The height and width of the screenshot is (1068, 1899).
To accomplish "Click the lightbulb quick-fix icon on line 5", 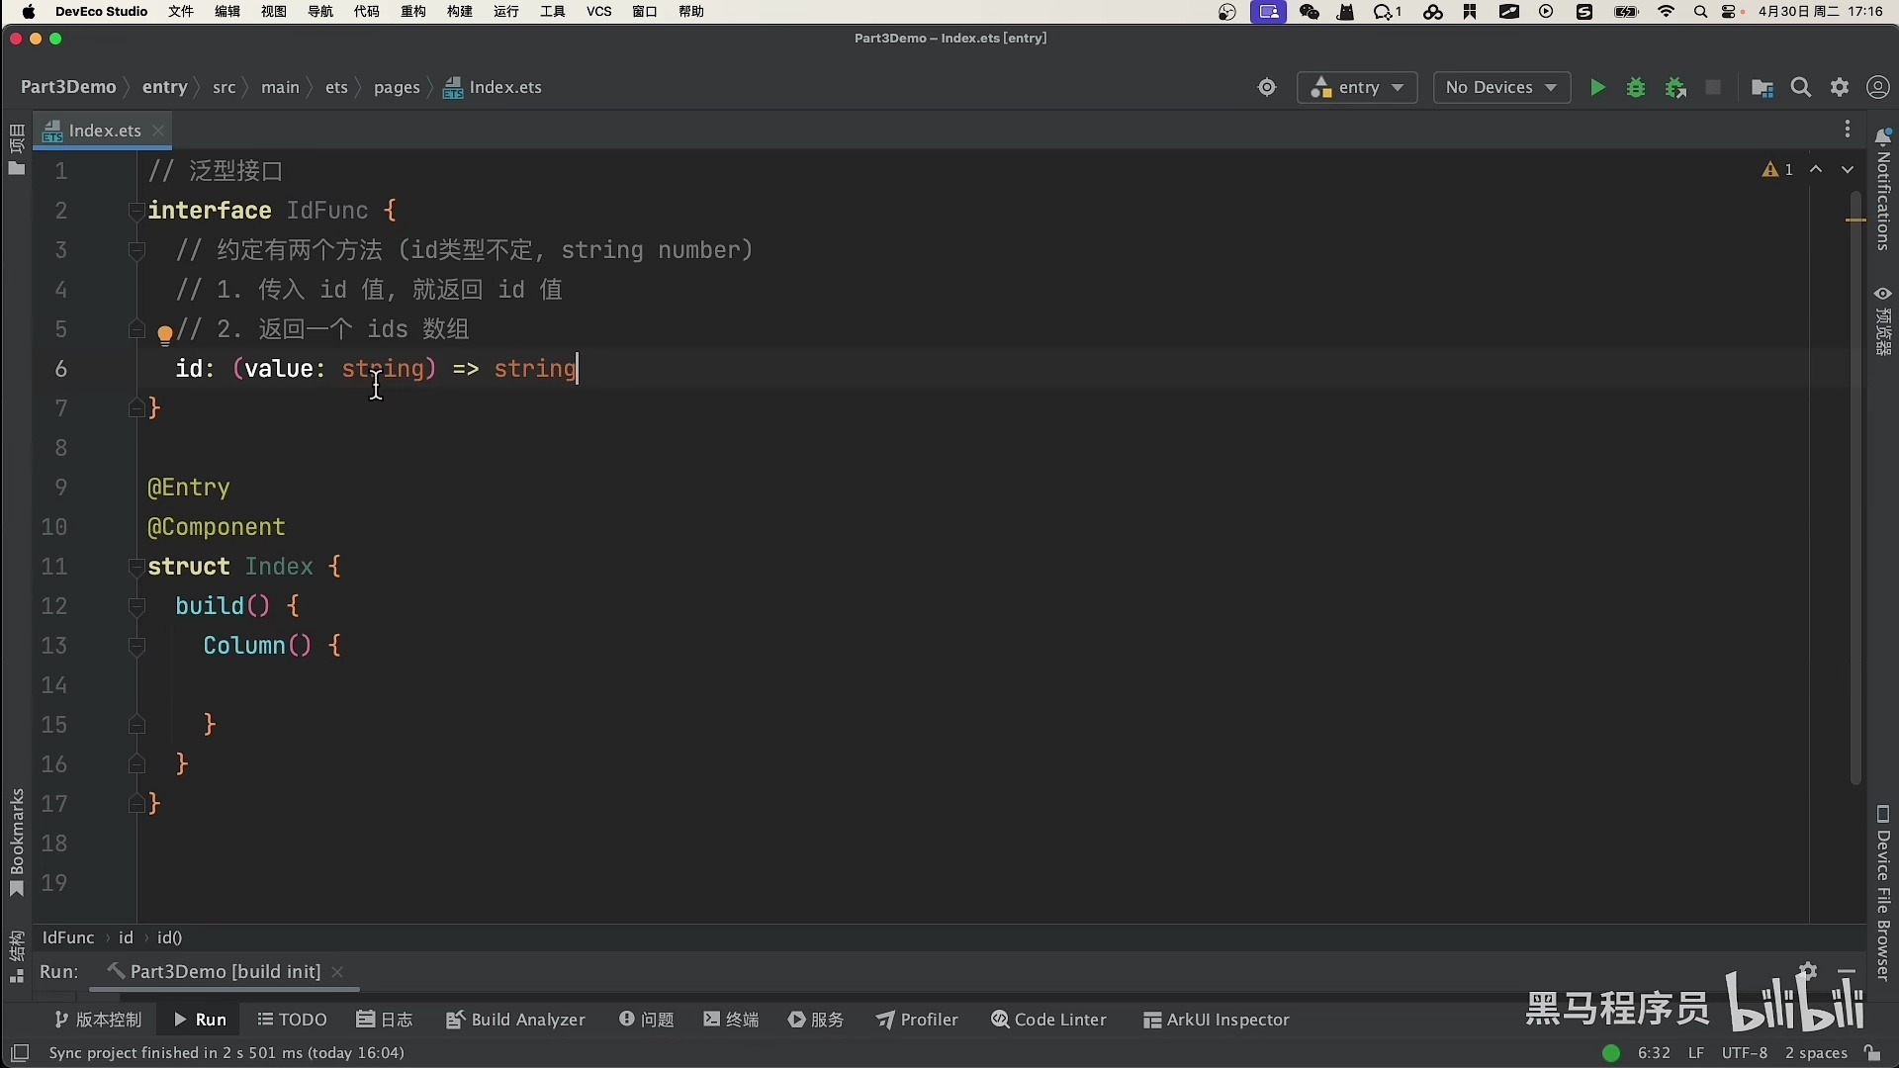I will [x=165, y=335].
